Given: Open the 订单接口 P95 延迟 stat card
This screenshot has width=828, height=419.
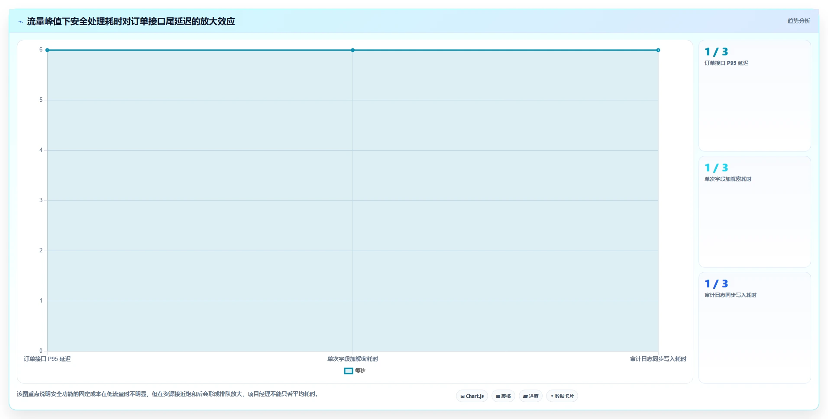Looking at the screenshot, I should [x=754, y=96].
